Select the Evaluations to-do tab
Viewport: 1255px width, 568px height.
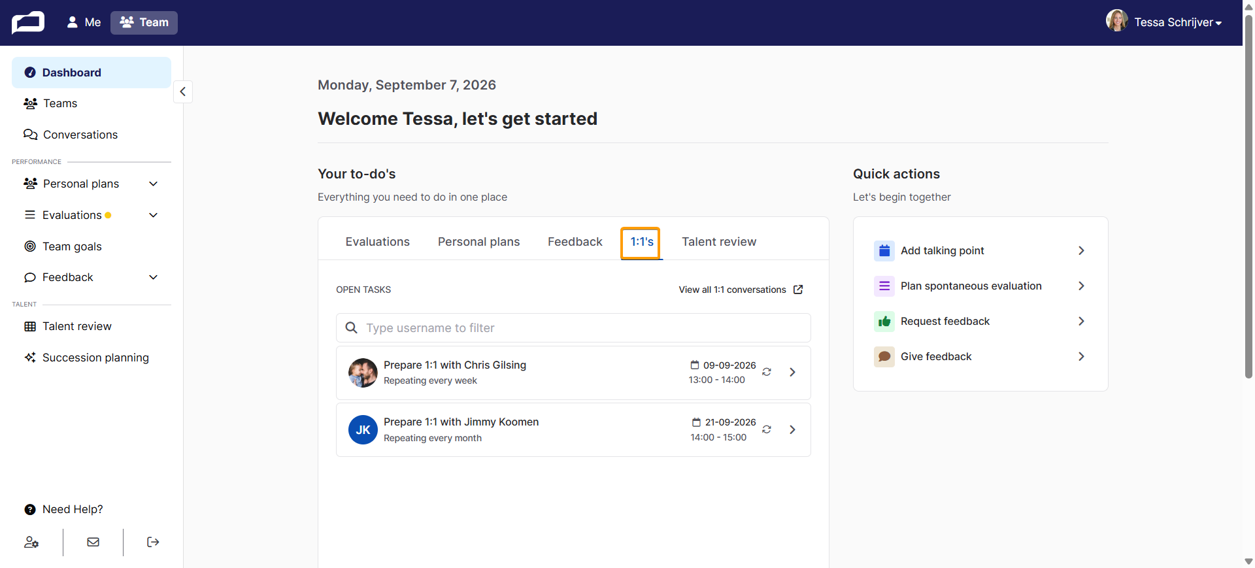[x=378, y=242]
